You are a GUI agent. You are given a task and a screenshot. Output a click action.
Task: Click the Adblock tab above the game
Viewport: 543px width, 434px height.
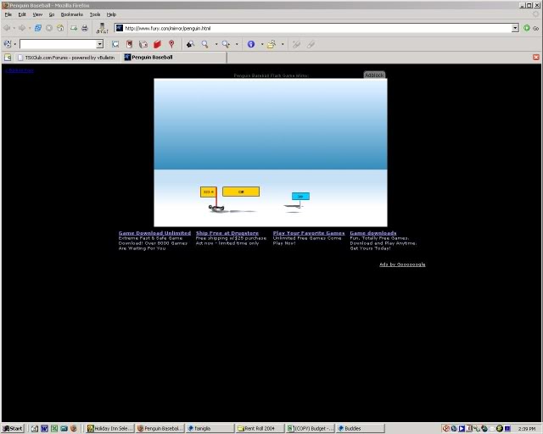[374, 75]
